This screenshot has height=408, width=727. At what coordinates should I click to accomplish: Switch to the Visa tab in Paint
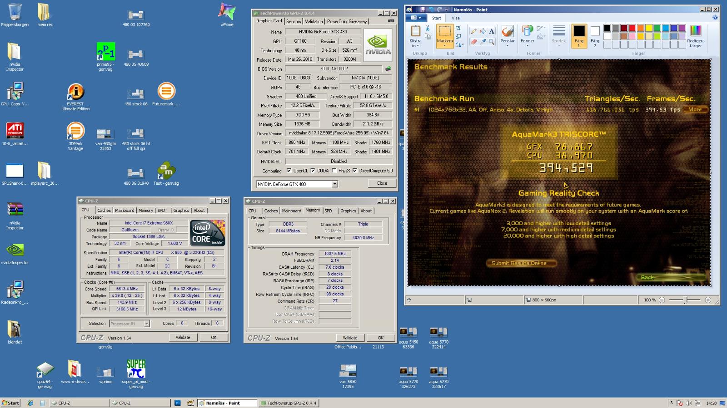pos(455,18)
